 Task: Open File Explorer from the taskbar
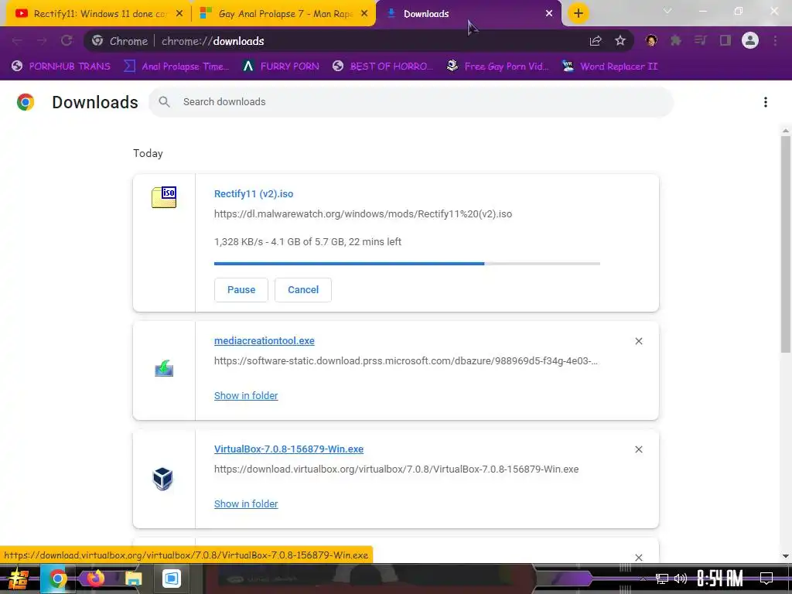click(133, 579)
